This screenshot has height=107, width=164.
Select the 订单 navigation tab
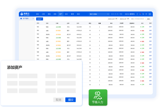click(43, 14)
